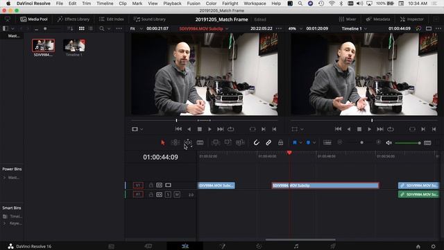This screenshot has height=250, width=444.
Task: Open the Inspector panel
Action: [411, 19]
